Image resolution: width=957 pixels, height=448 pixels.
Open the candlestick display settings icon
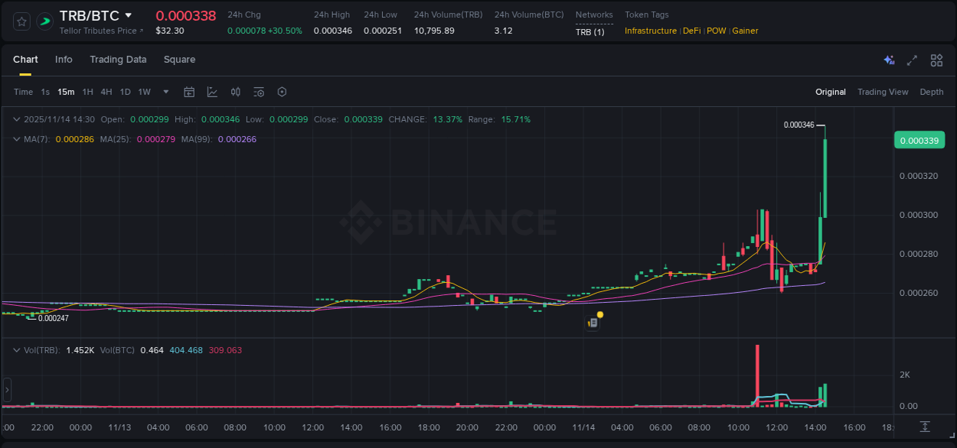(x=235, y=91)
